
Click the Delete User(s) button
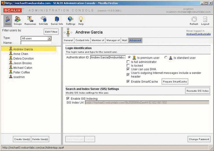(x=40, y=139)
